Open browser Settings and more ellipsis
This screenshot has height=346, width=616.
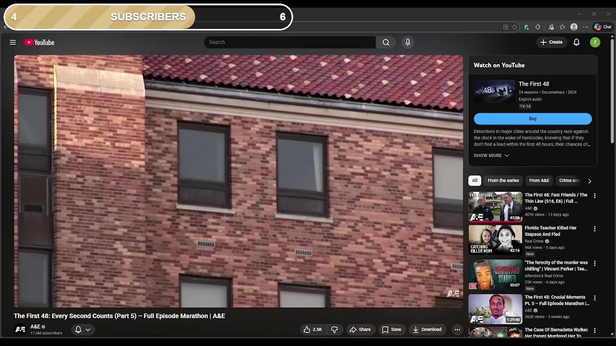pyautogui.click(x=585, y=27)
